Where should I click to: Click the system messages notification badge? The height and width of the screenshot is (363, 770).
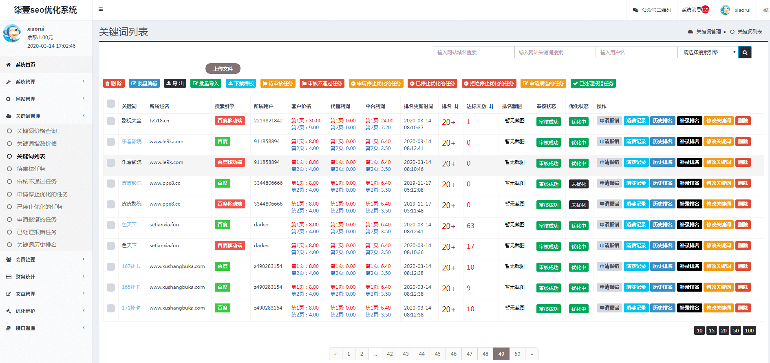[705, 10]
